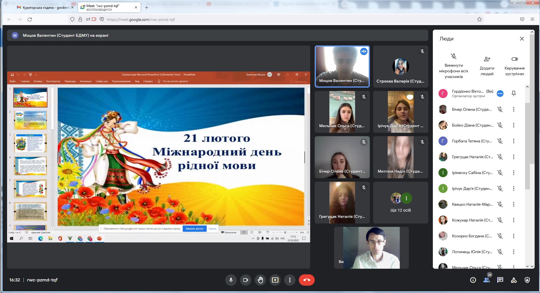Viewport: 540px width, 293px height.
Task: Open more options in Meet controls
Action: tap(290, 280)
